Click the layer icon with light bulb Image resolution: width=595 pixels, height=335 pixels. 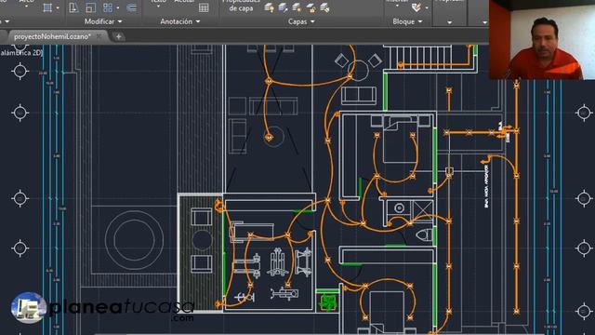point(269,7)
